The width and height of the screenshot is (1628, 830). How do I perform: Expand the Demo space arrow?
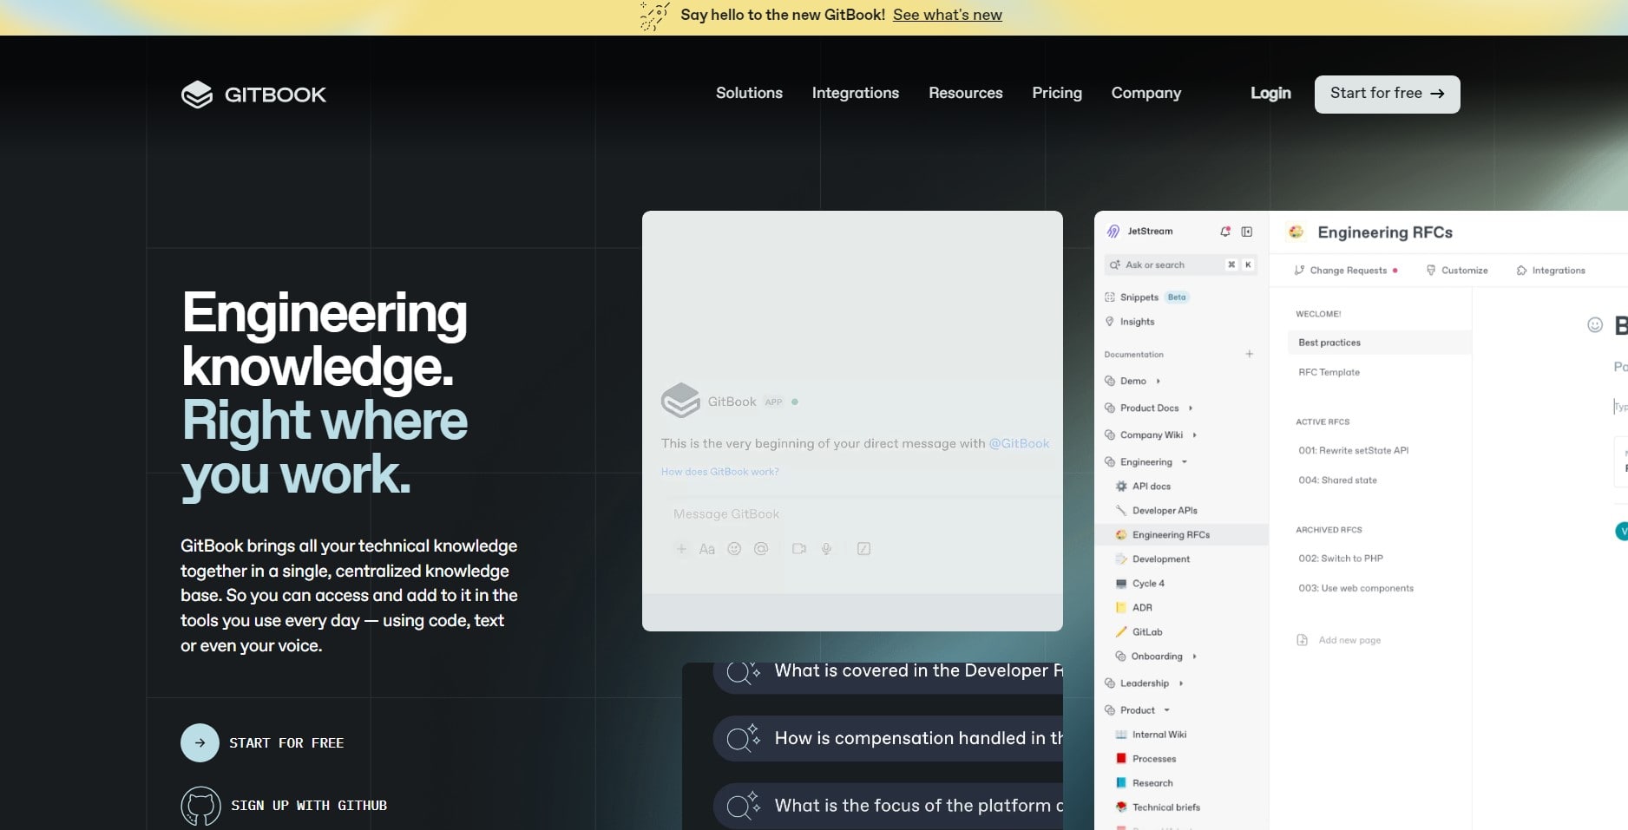pos(1159,381)
